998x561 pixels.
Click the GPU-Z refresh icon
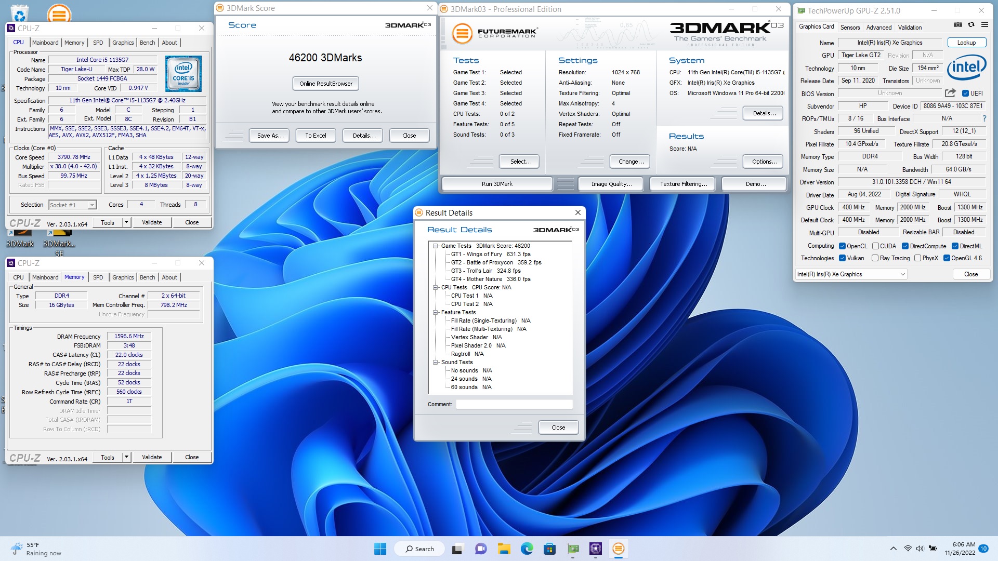tap(971, 24)
